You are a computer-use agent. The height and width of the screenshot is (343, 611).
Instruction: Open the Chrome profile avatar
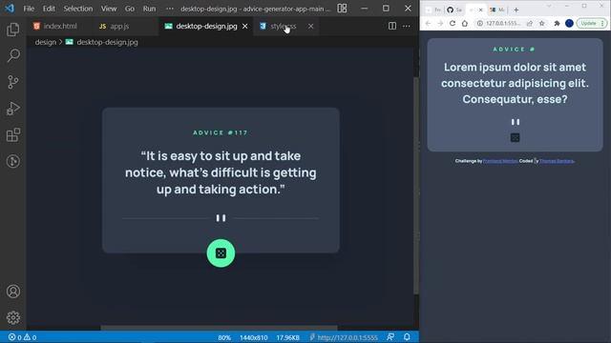pyautogui.click(x=569, y=23)
